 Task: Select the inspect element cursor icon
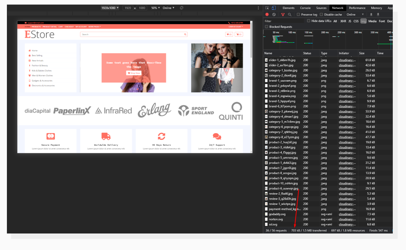267,8
